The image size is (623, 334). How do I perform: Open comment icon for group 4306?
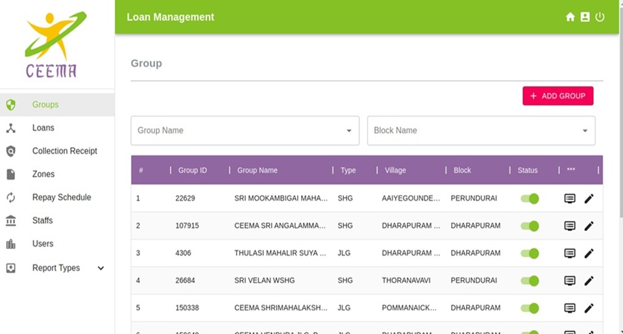tap(570, 254)
